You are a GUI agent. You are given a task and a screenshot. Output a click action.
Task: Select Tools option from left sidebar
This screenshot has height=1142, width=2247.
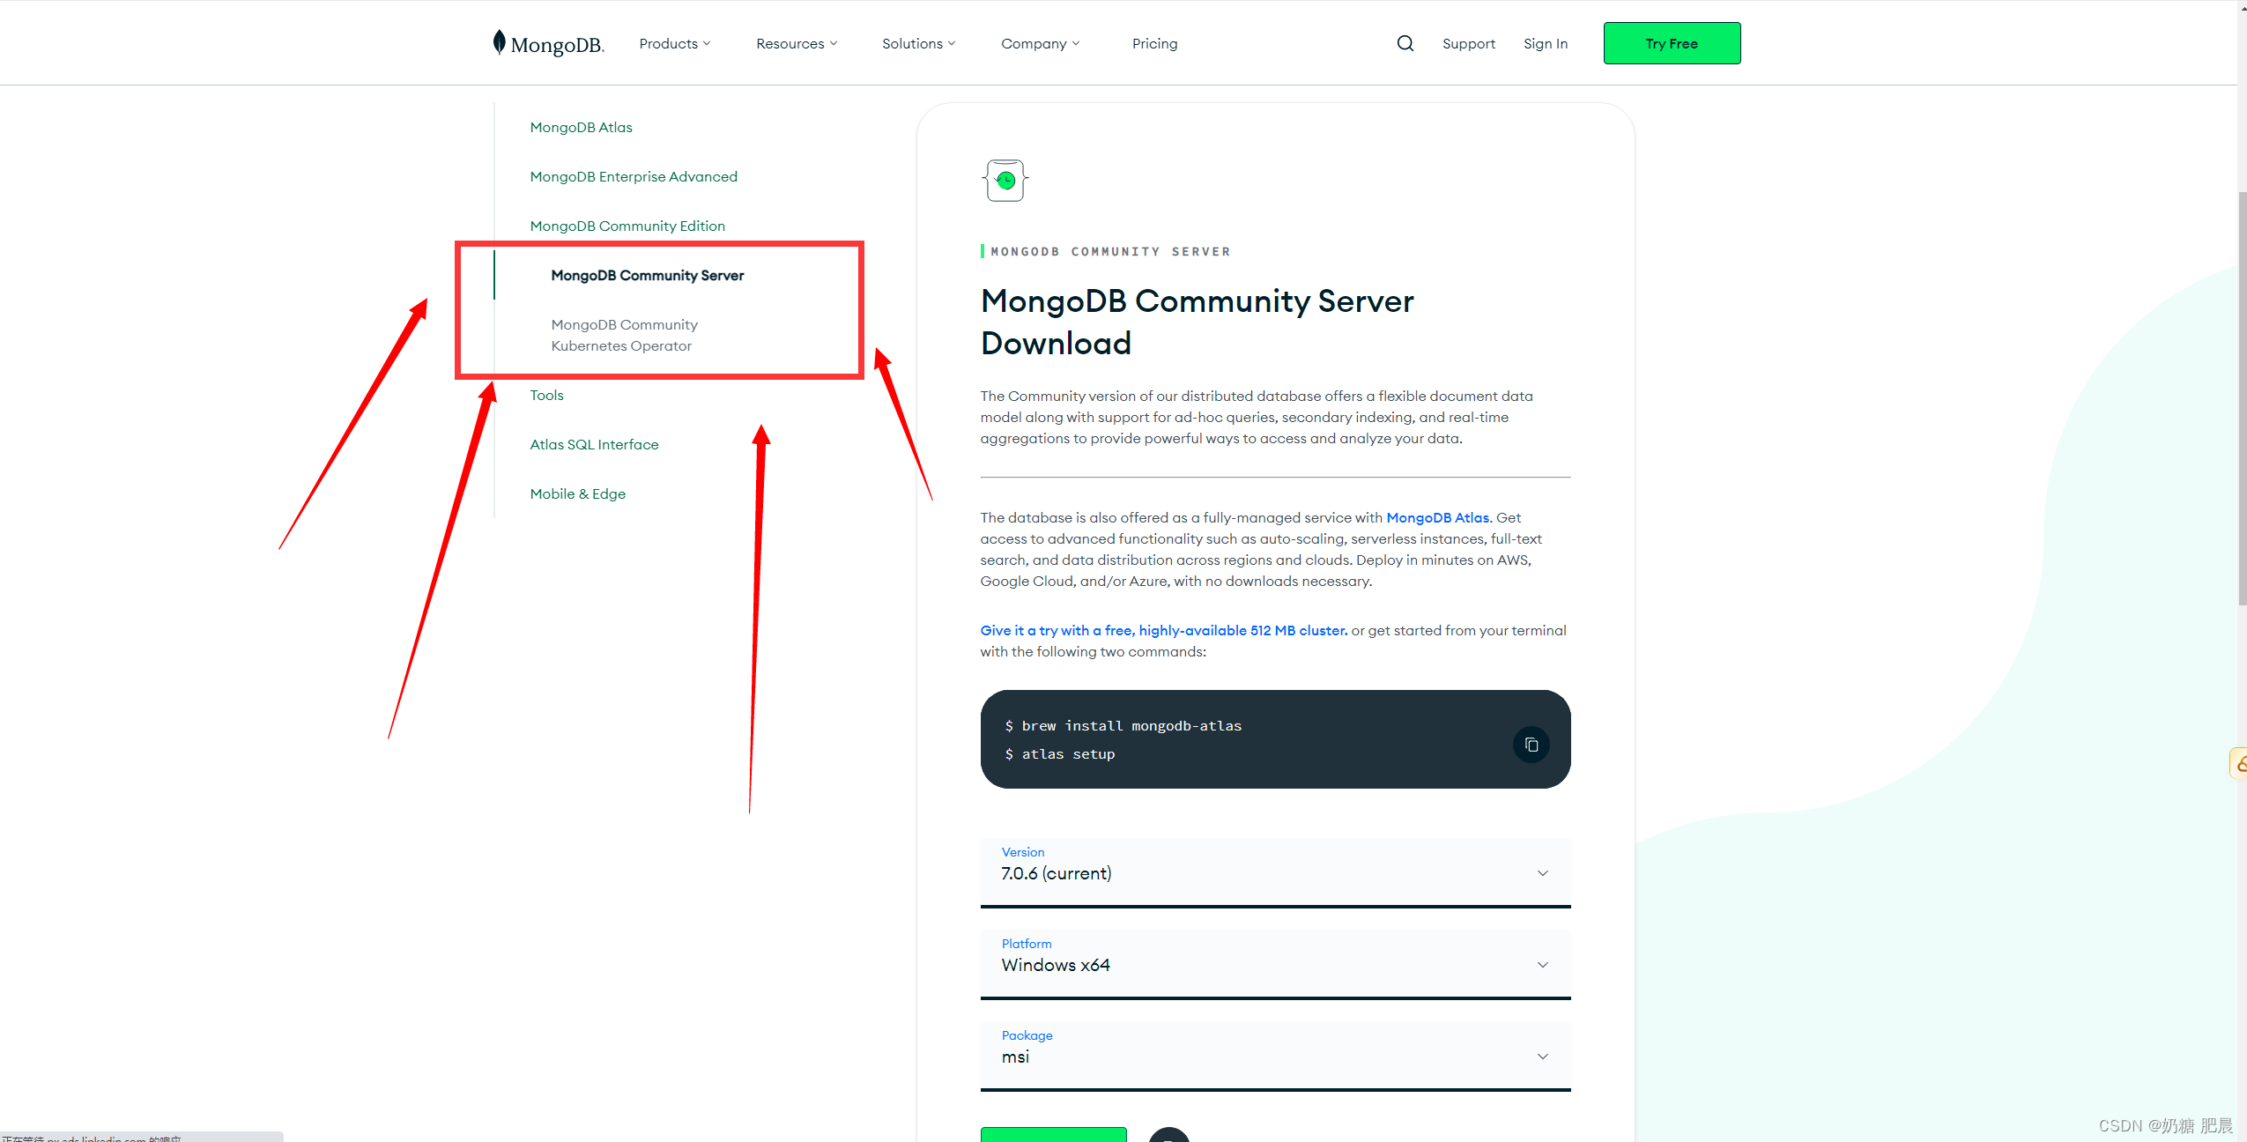(x=546, y=393)
